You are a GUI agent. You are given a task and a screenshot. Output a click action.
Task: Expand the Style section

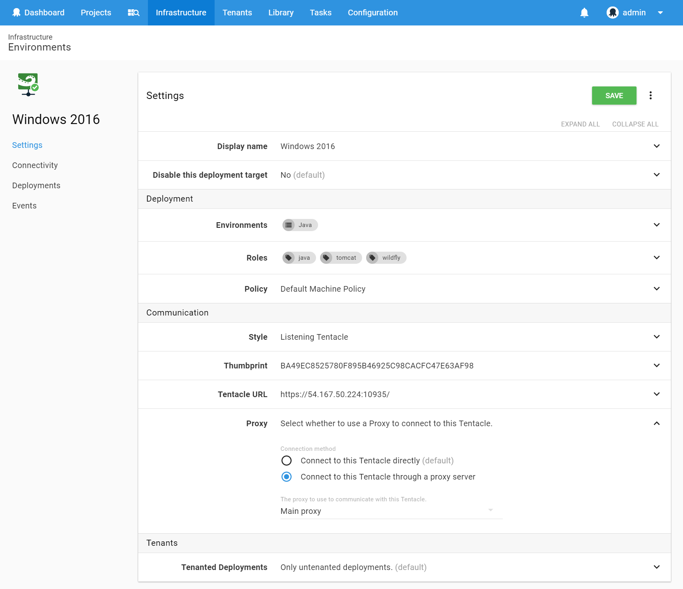657,337
